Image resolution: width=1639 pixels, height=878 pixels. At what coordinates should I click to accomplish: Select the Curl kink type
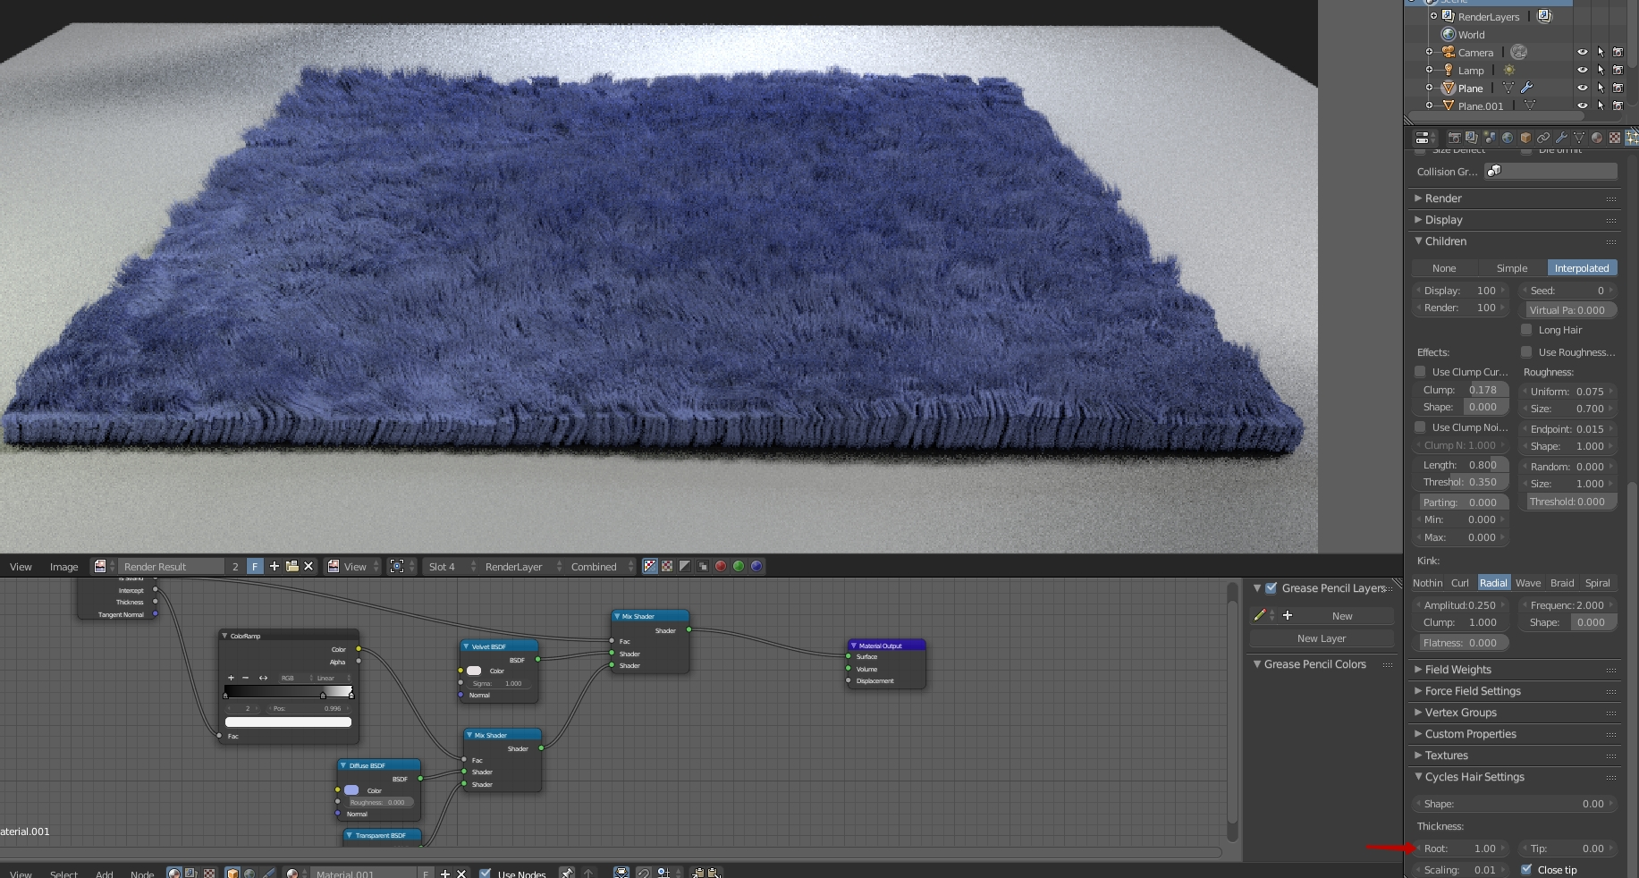1459,583
